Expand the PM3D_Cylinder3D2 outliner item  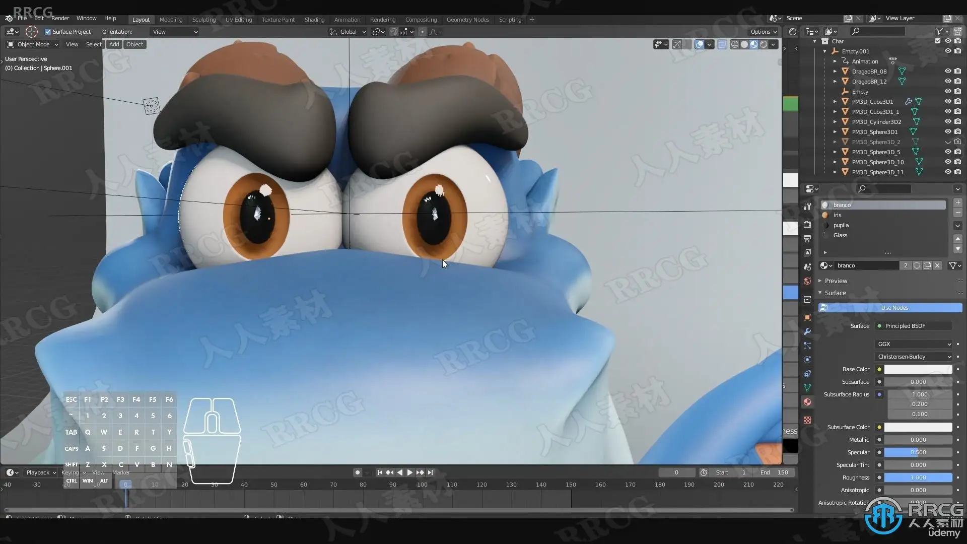835,122
